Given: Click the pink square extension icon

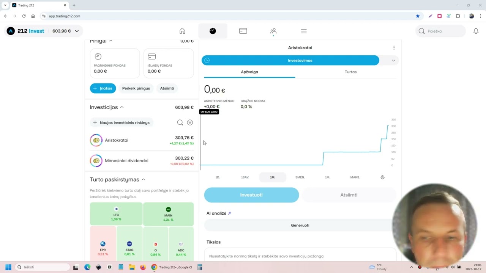Looking at the screenshot, I should coord(439,16).
